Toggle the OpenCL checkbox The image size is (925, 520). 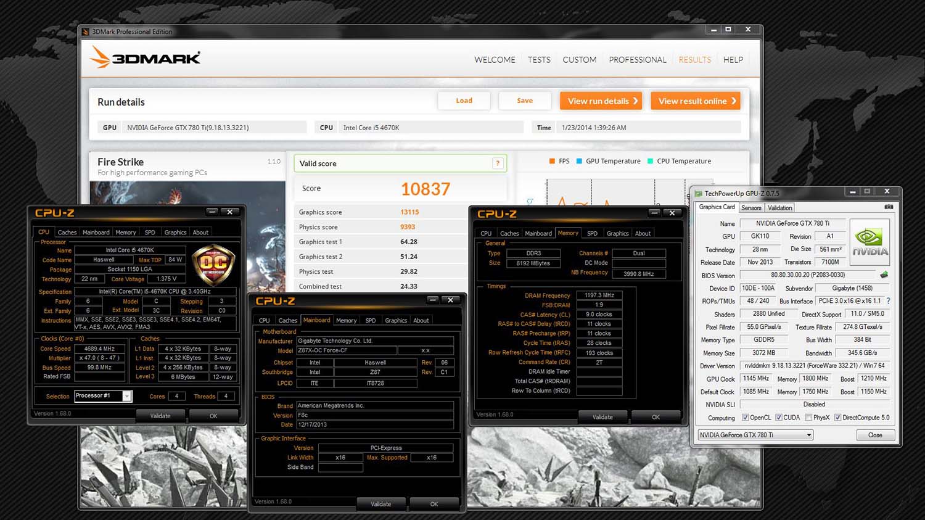click(745, 418)
